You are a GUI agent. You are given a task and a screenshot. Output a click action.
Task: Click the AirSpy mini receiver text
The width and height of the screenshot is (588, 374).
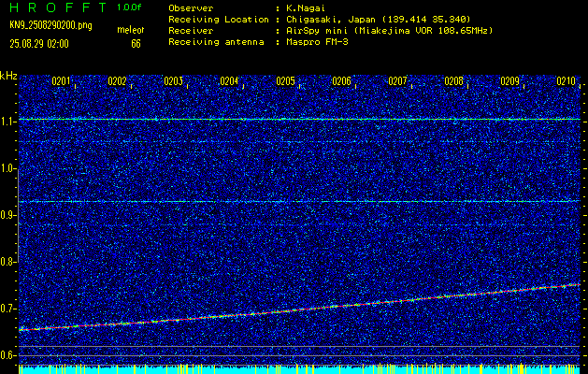click(x=389, y=31)
